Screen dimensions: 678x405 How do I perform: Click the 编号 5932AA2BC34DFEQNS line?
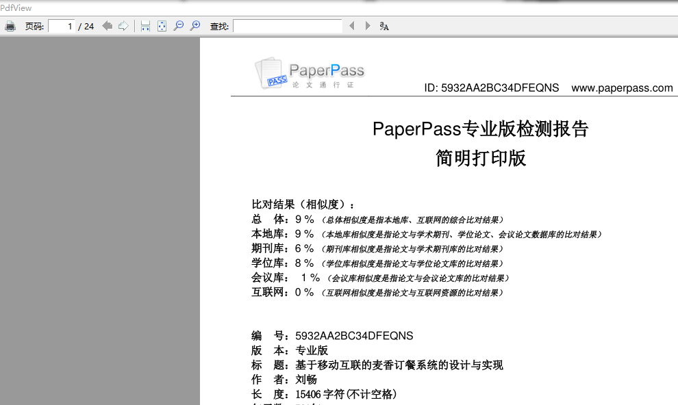332,336
